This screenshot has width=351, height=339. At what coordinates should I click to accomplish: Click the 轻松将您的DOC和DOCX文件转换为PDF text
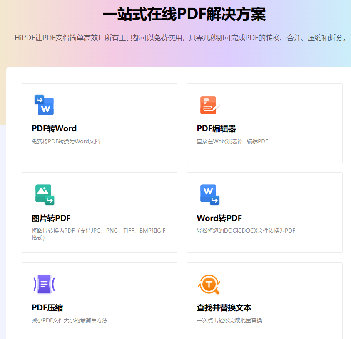click(x=246, y=231)
